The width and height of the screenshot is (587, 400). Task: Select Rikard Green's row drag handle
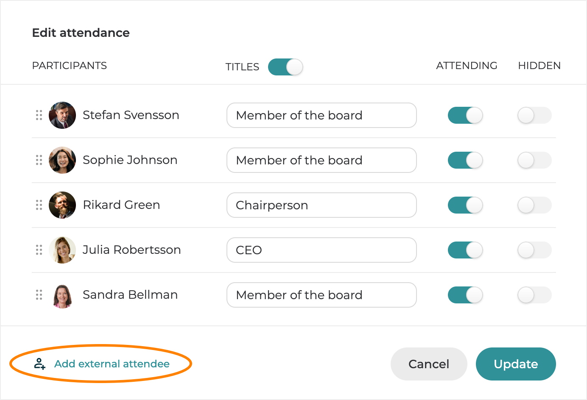[39, 205]
